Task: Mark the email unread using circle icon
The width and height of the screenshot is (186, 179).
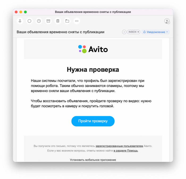Action: click(29, 21)
